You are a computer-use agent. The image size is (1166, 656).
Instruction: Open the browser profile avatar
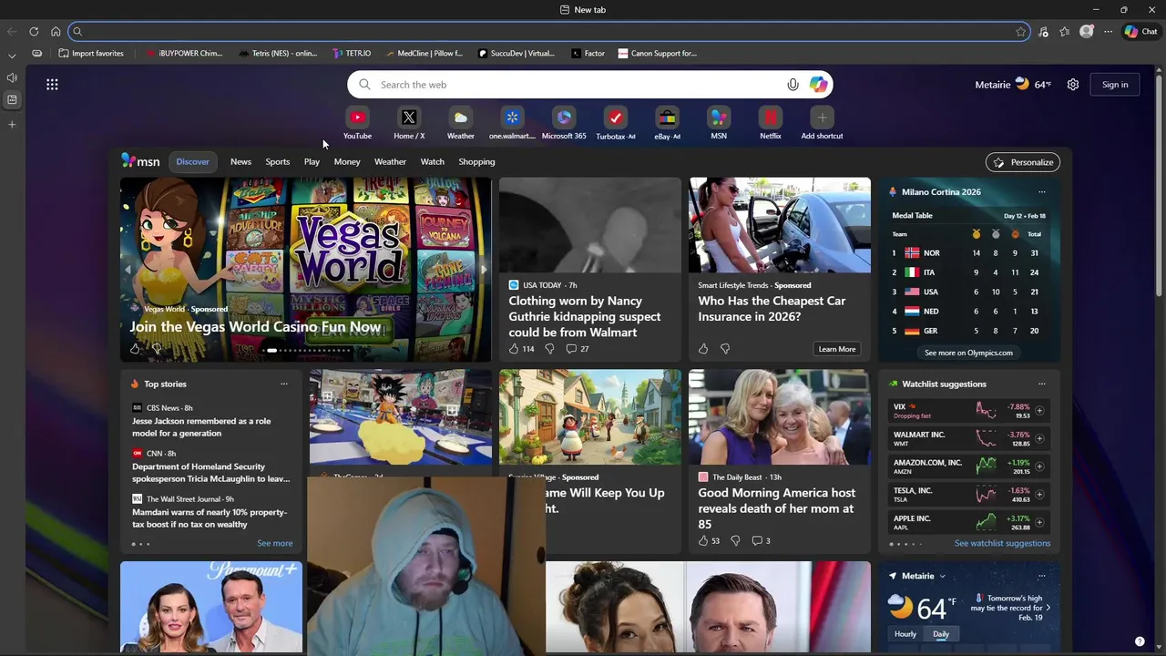(1087, 31)
